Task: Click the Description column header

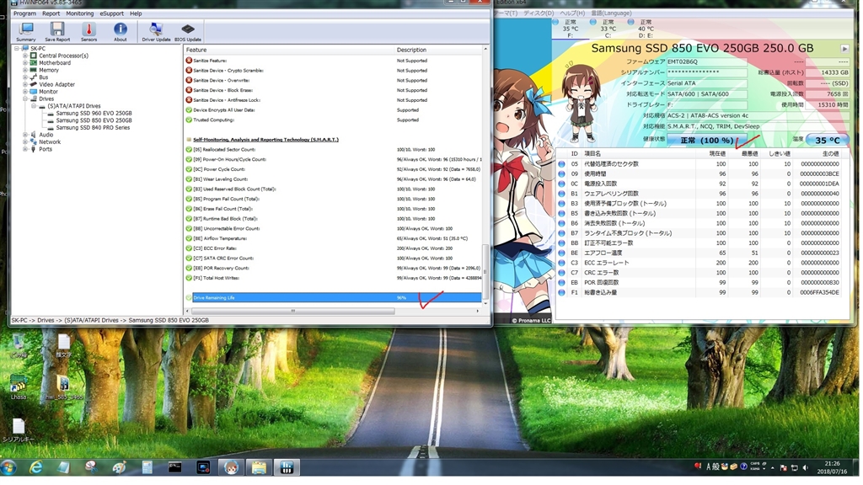Action: tap(438, 50)
